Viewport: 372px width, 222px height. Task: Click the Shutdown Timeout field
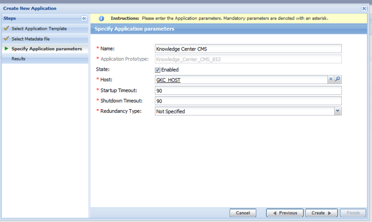(248, 101)
